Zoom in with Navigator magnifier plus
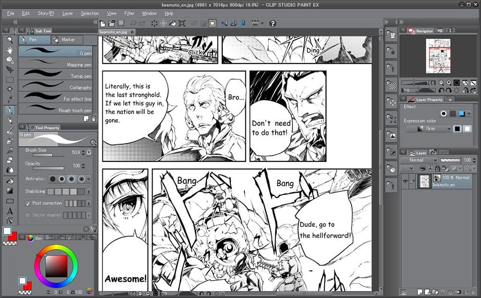 point(449,83)
